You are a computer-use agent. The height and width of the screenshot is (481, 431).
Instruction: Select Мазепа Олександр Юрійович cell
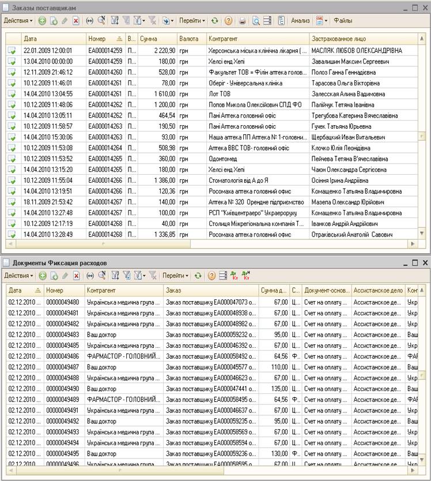tap(364, 202)
